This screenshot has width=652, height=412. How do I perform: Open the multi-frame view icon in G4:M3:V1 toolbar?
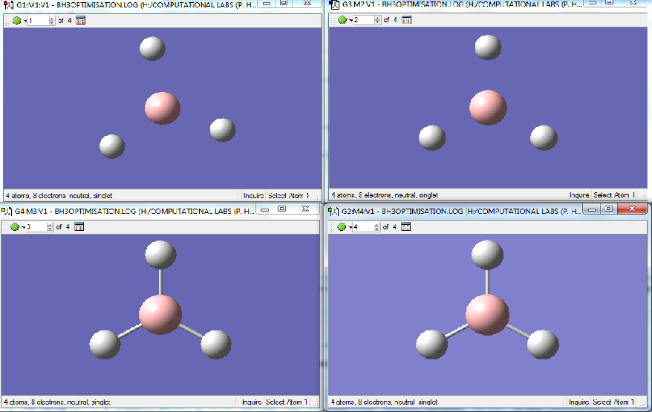[79, 226]
